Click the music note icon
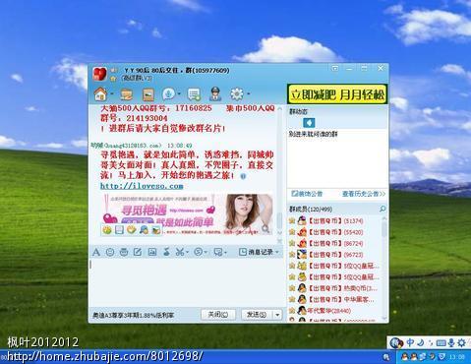This screenshot has height=364, width=471. 166,252
